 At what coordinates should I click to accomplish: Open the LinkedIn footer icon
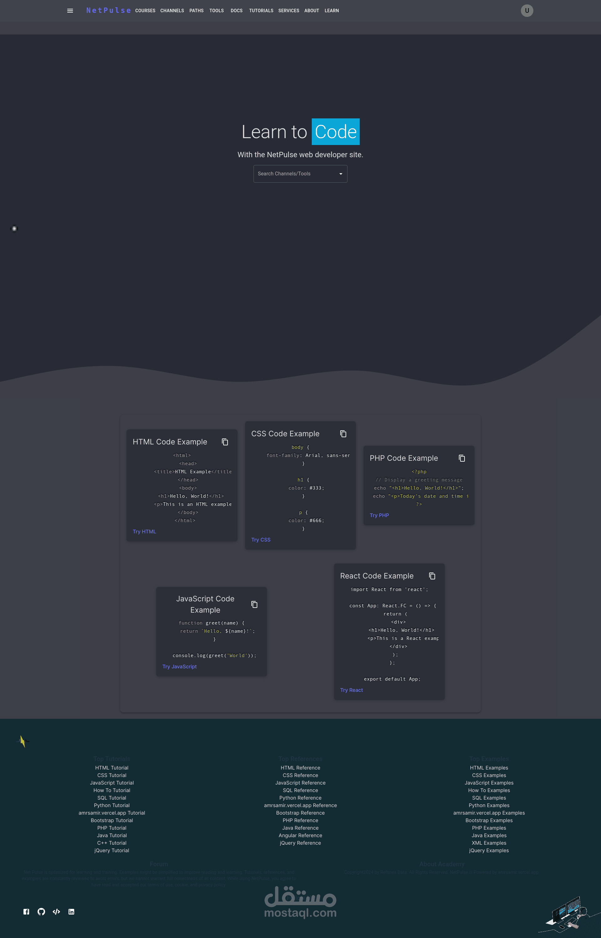coord(71,912)
